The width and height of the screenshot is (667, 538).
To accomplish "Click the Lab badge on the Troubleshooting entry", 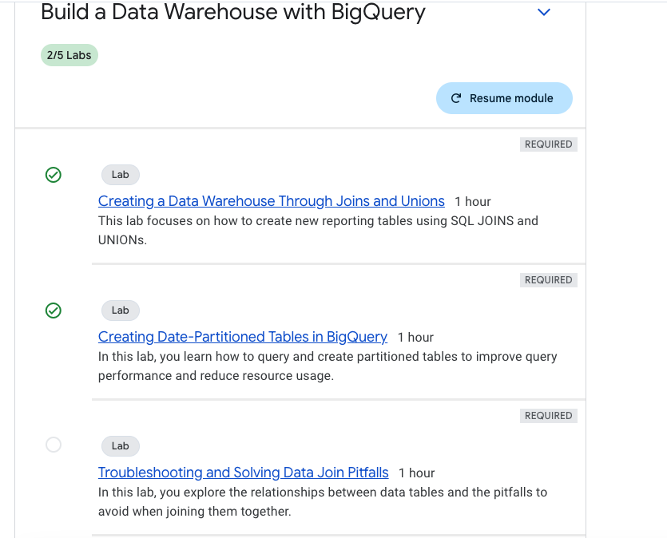I will (x=120, y=445).
